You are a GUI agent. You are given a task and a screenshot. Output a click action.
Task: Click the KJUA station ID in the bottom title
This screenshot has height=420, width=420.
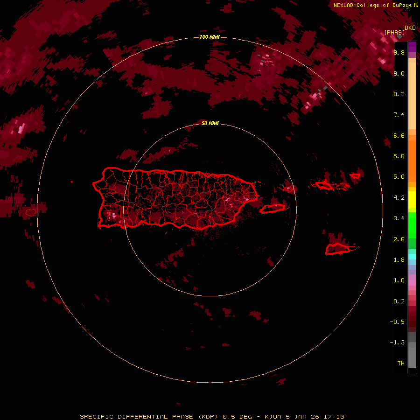(273, 417)
